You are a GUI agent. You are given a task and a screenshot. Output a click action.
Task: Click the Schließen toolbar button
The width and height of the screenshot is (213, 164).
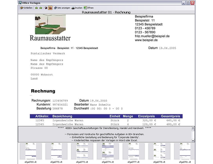(x=26, y=8)
